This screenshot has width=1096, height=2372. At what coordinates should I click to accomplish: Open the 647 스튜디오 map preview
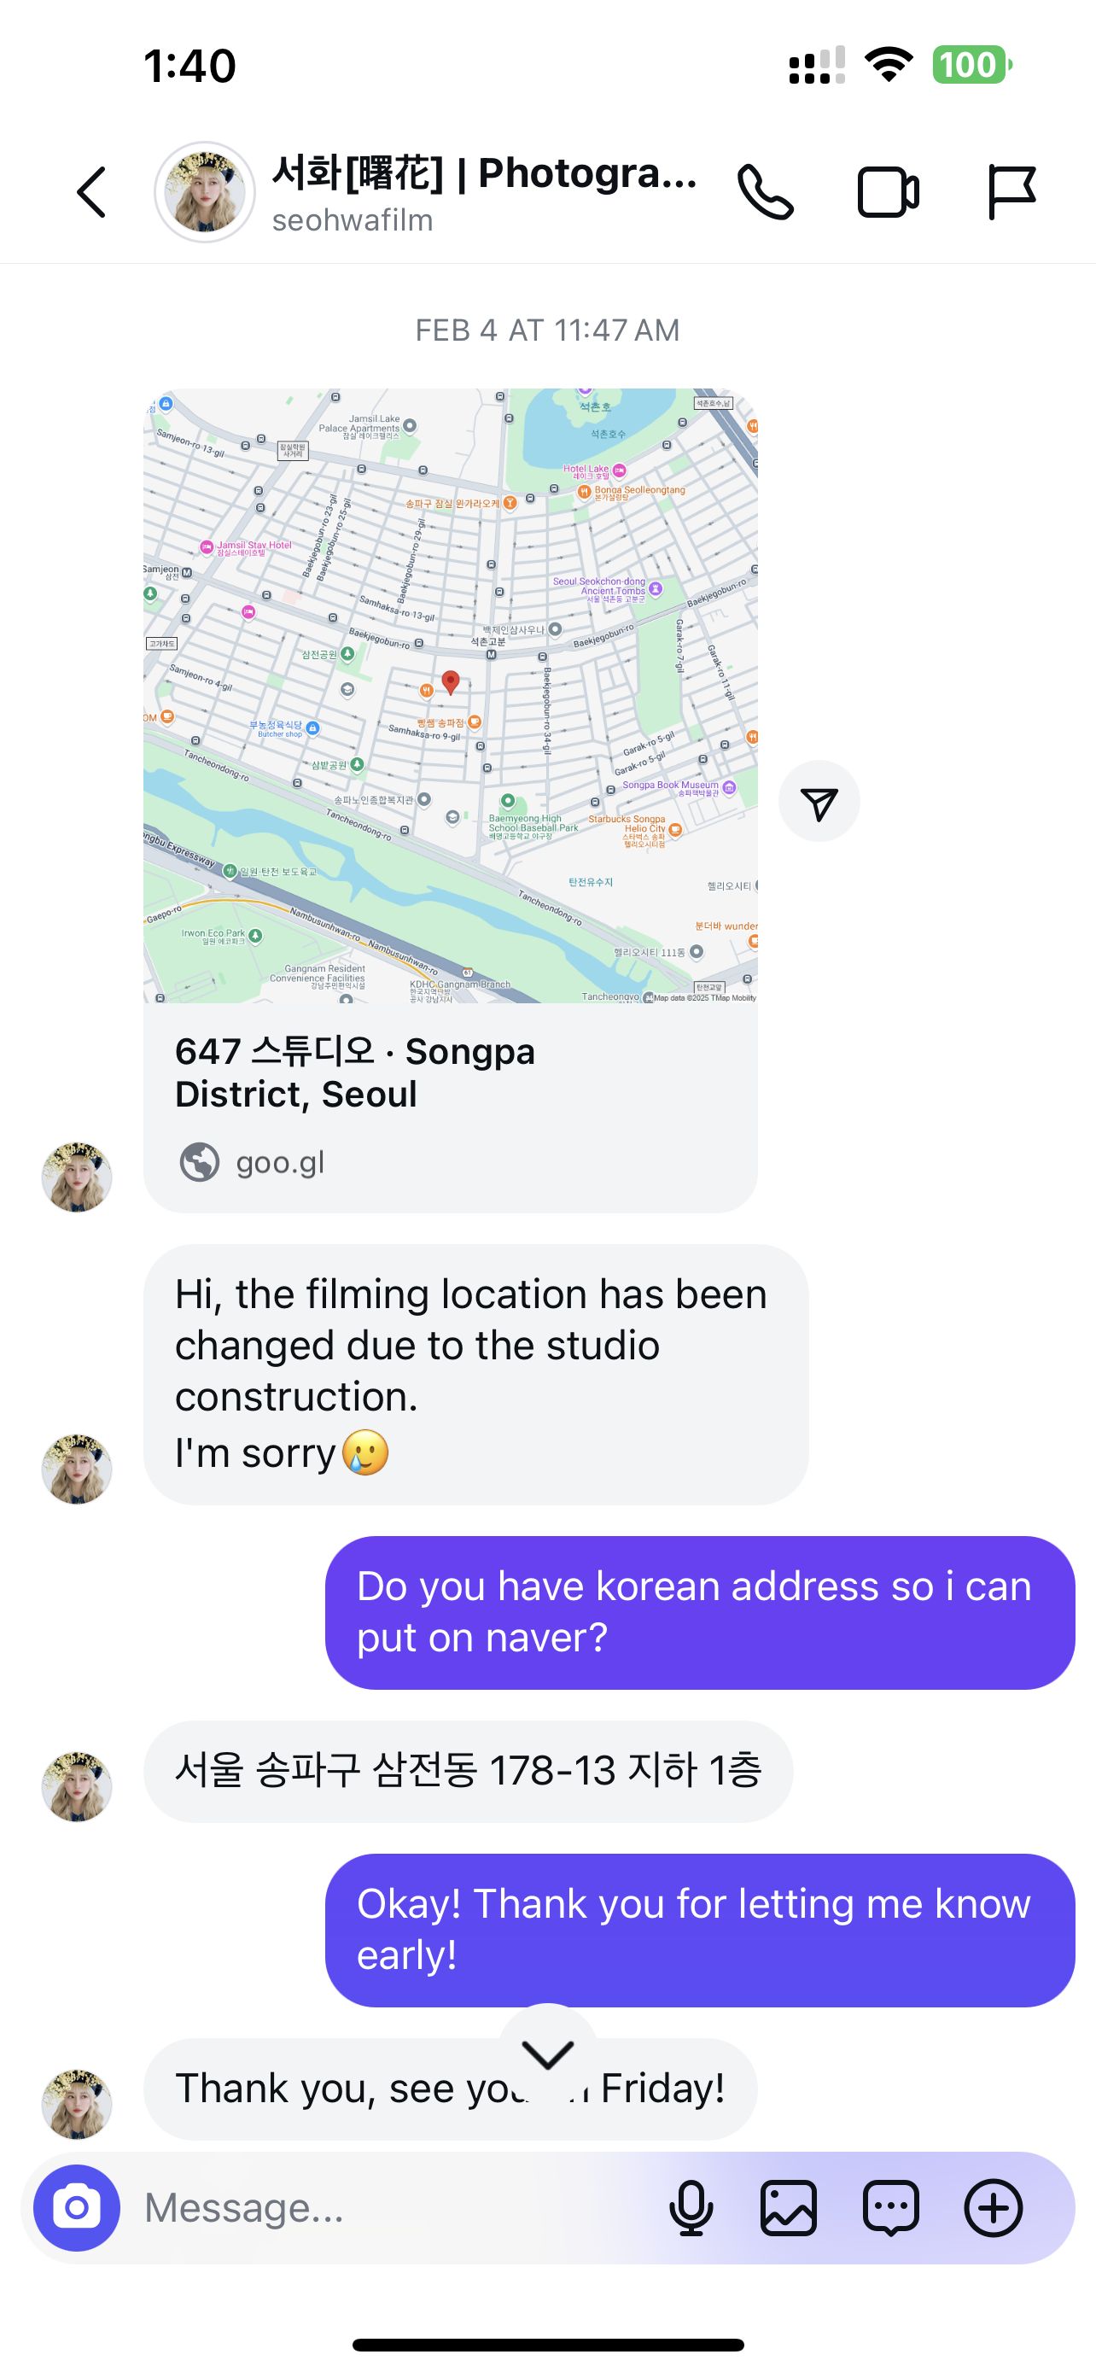(x=450, y=695)
